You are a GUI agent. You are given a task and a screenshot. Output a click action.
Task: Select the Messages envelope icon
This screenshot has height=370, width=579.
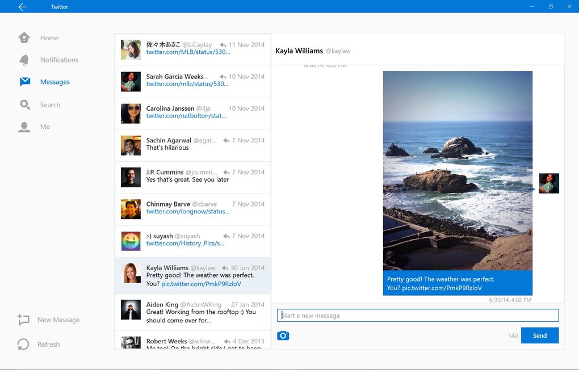24,82
